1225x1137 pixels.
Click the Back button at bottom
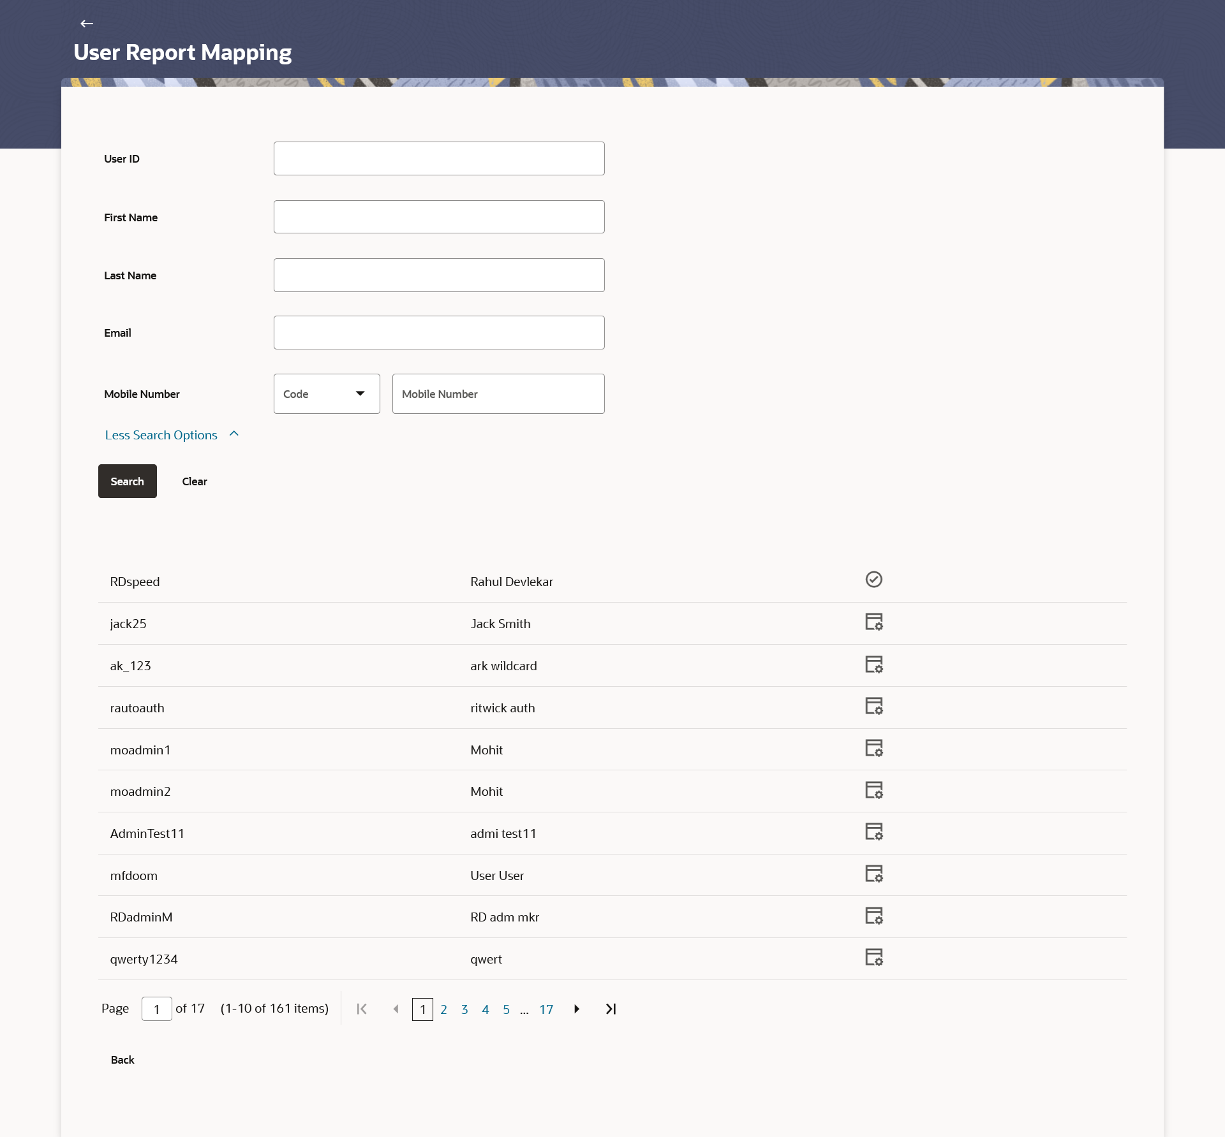(122, 1060)
